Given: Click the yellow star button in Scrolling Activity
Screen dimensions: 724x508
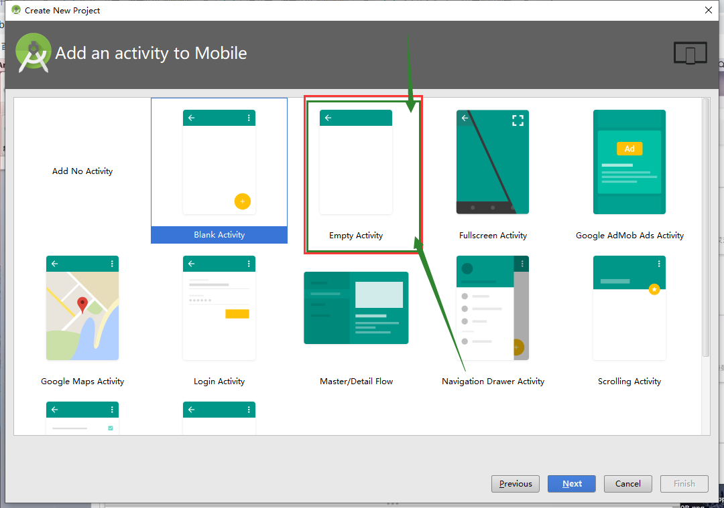Looking at the screenshot, I should 654,290.
